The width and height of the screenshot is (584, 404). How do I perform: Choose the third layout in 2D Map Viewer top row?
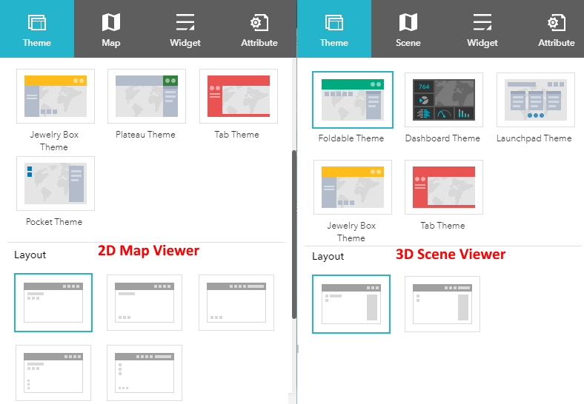click(236, 303)
